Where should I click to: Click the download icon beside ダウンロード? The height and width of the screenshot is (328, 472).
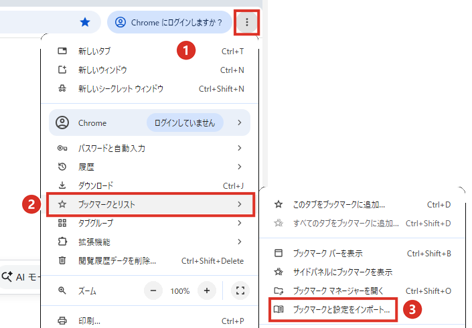tap(62, 185)
